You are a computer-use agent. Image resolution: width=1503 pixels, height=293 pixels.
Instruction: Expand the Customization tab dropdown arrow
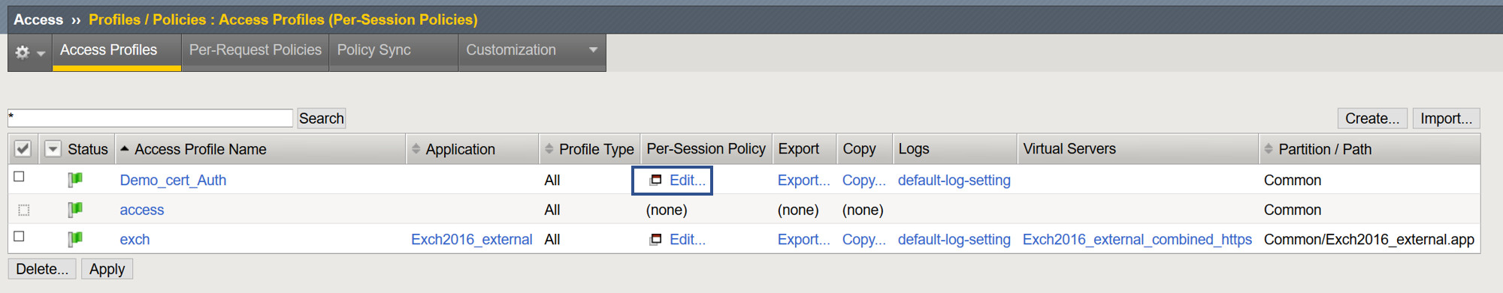coord(593,50)
